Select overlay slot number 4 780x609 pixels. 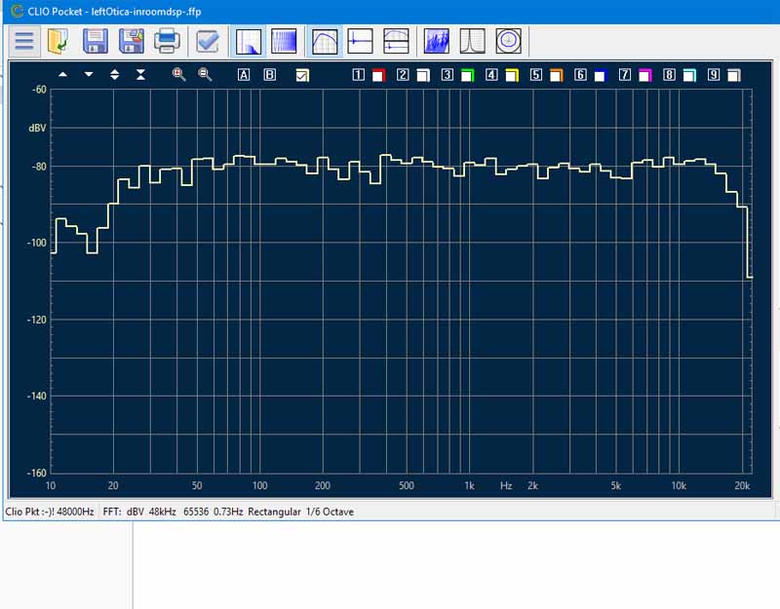coord(491,75)
